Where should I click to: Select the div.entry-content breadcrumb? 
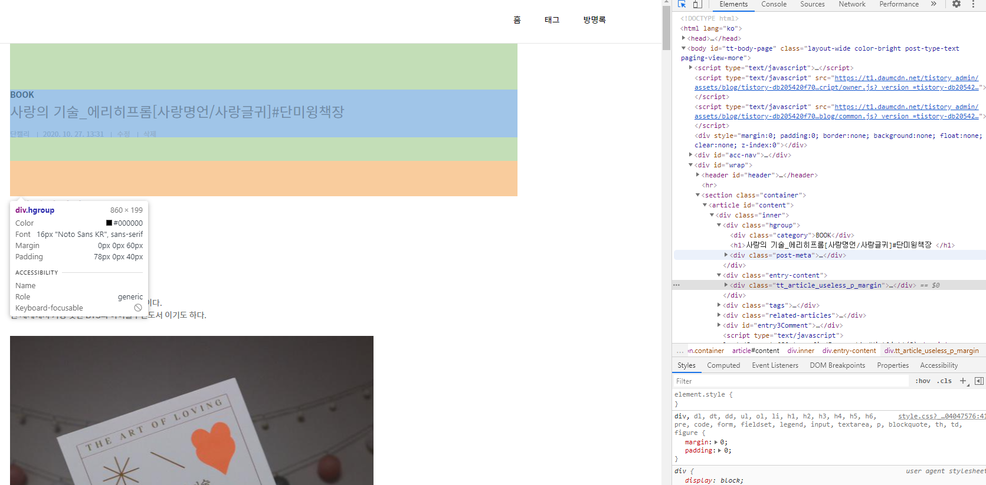pos(849,351)
